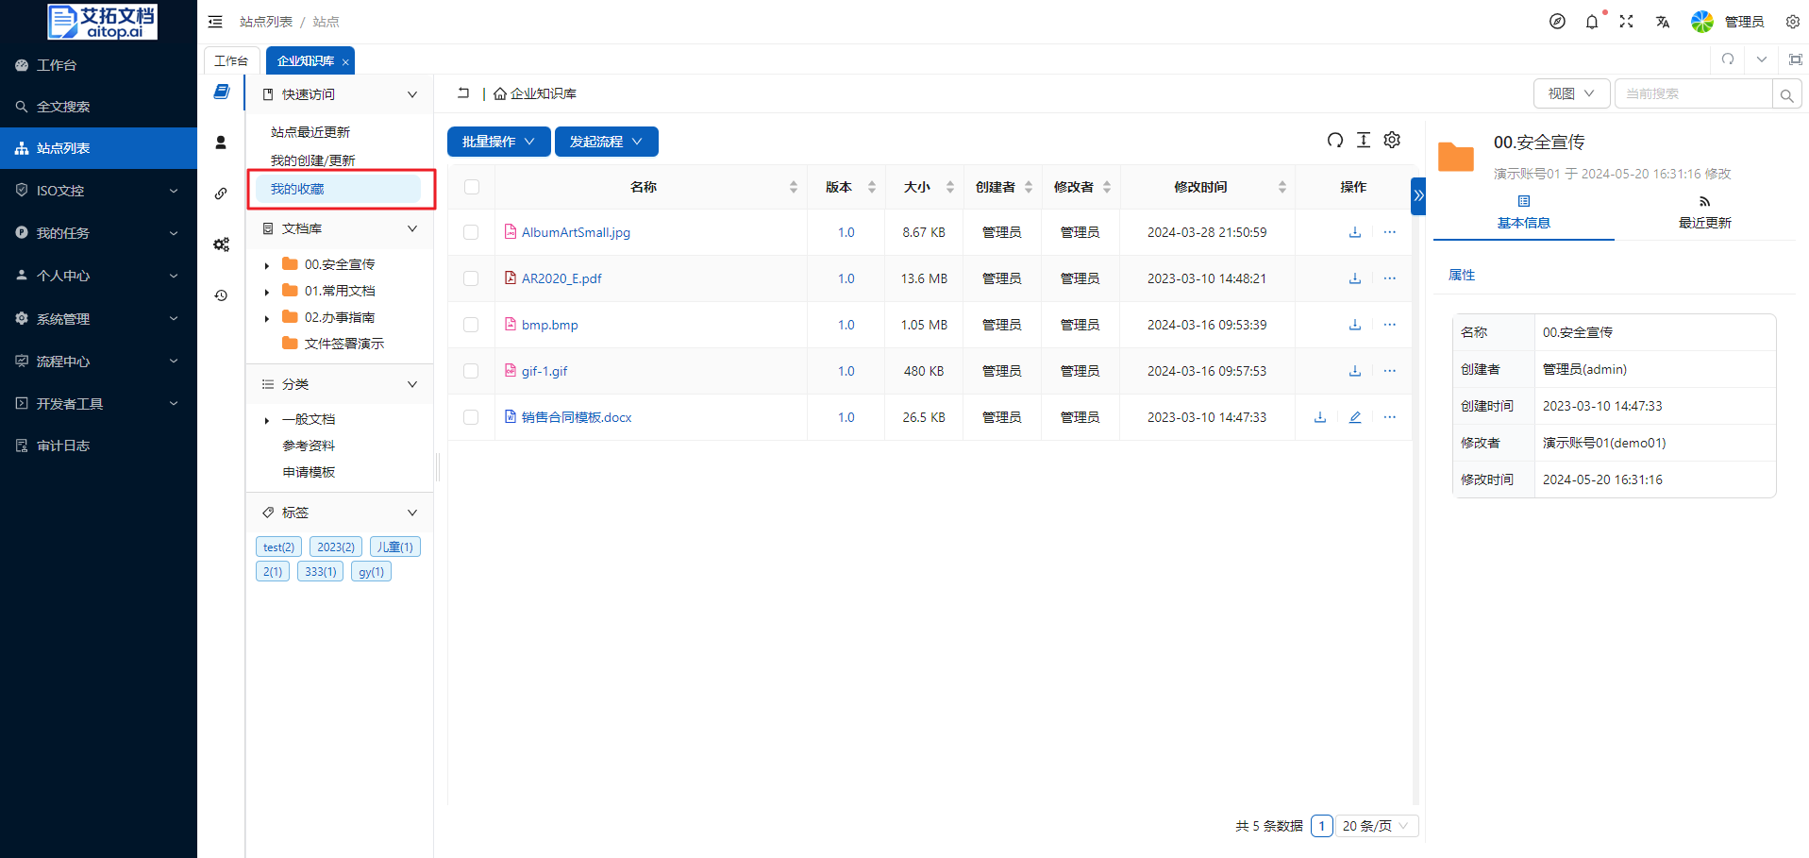Open more actions for bmp.bmp
The height and width of the screenshot is (858, 1809).
[x=1389, y=325]
